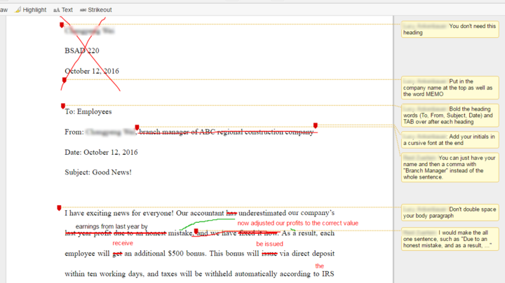Click the green curved arrow annotation
This screenshot has height=283, width=505.
tap(208, 223)
